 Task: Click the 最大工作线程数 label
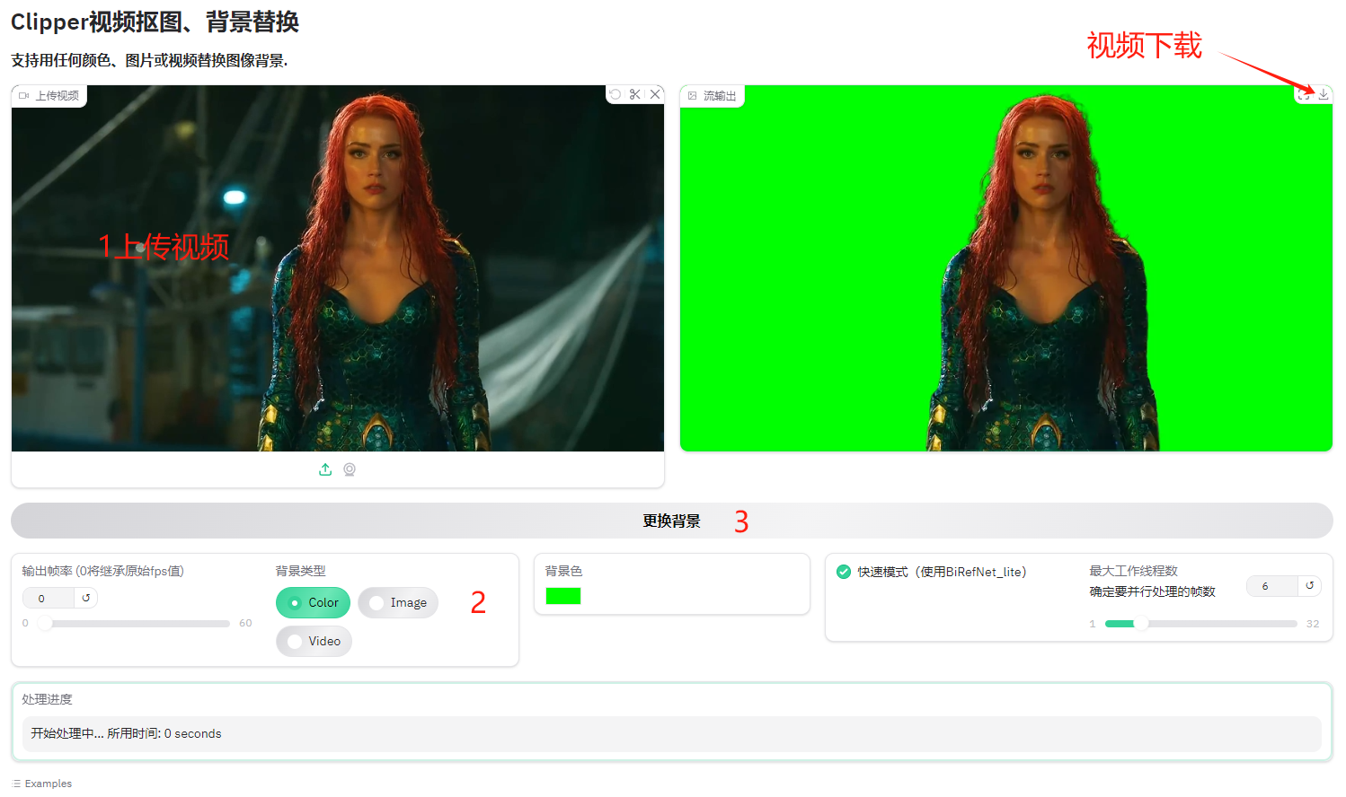[1133, 571]
